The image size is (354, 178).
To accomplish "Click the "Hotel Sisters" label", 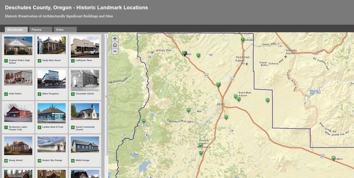I will point(15,94).
